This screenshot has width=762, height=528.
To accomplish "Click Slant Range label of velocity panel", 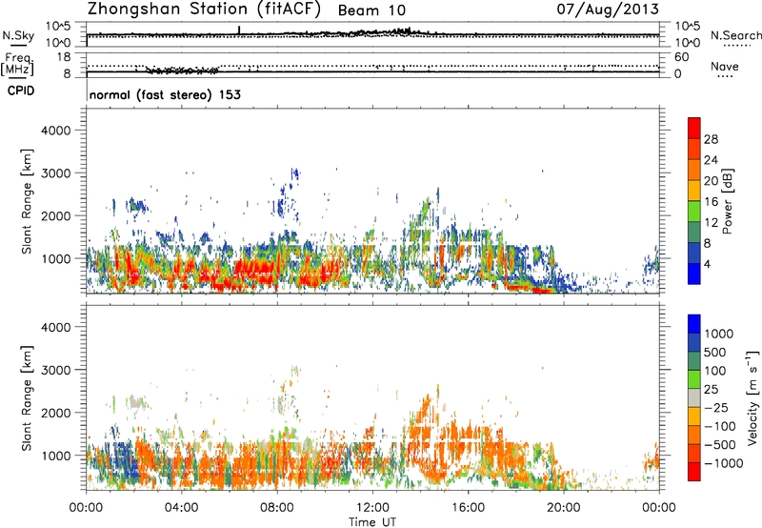I will (27, 397).
